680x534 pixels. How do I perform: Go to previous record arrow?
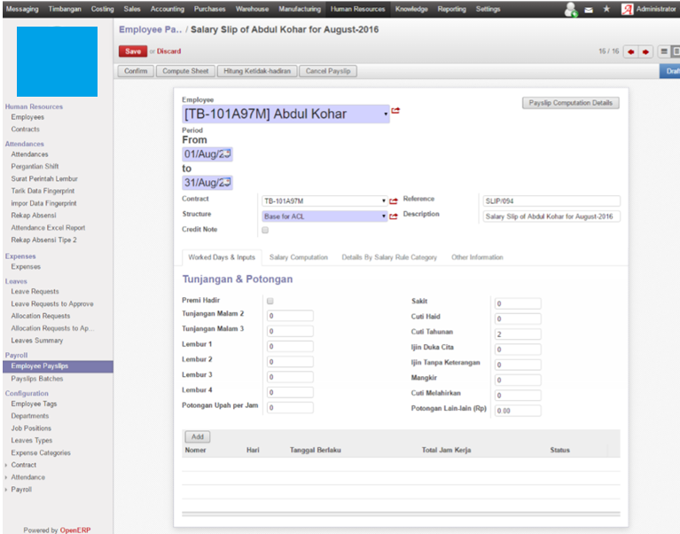click(x=630, y=51)
